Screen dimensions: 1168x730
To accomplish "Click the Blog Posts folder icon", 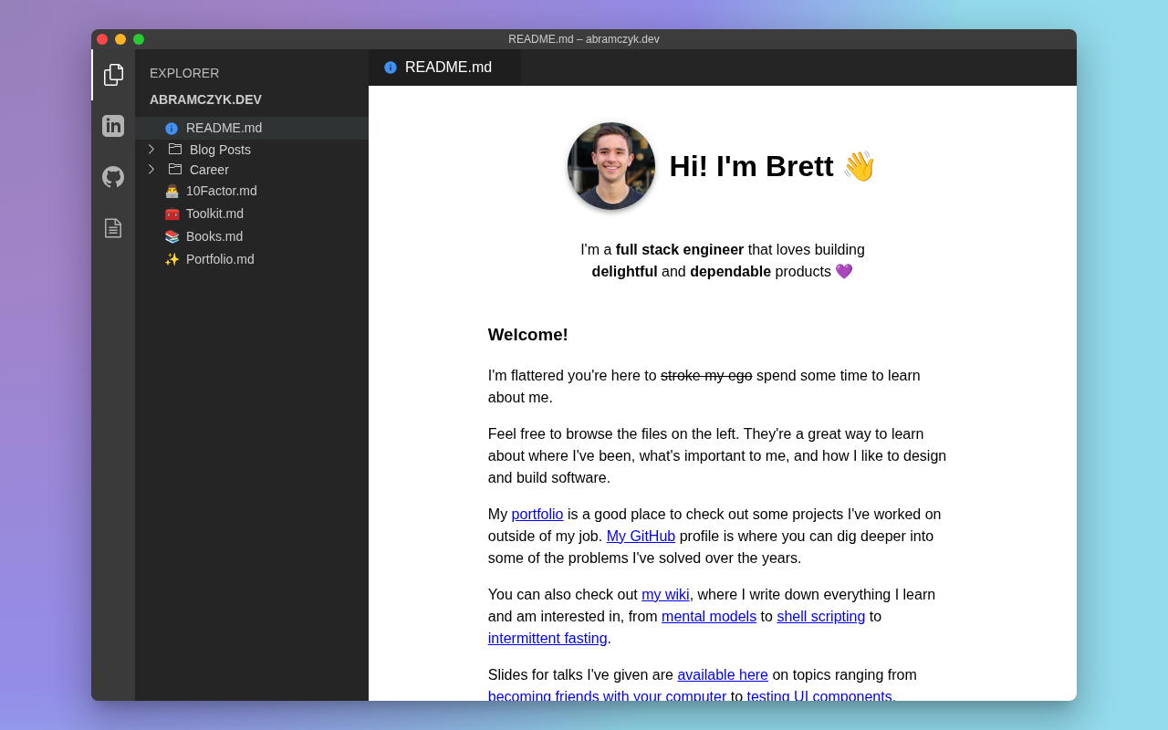I will (175, 149).
